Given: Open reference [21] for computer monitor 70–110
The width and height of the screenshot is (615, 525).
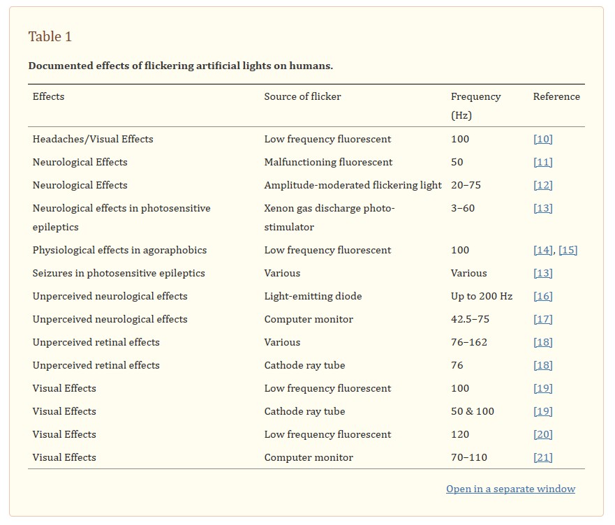Looking at the screenshot, I should coord(543,457).
